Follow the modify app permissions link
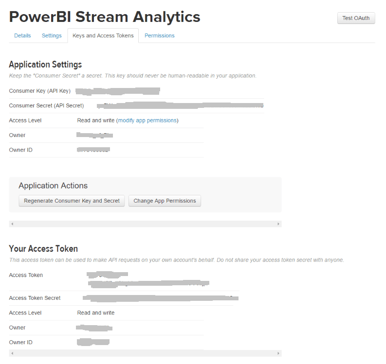The width and height of the screenshot is (386, 364). (147, 121)
